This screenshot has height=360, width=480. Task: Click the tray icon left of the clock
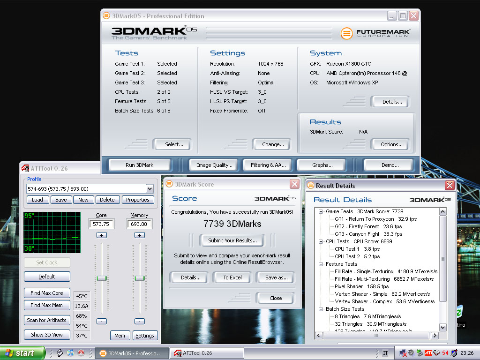[454, 353]
